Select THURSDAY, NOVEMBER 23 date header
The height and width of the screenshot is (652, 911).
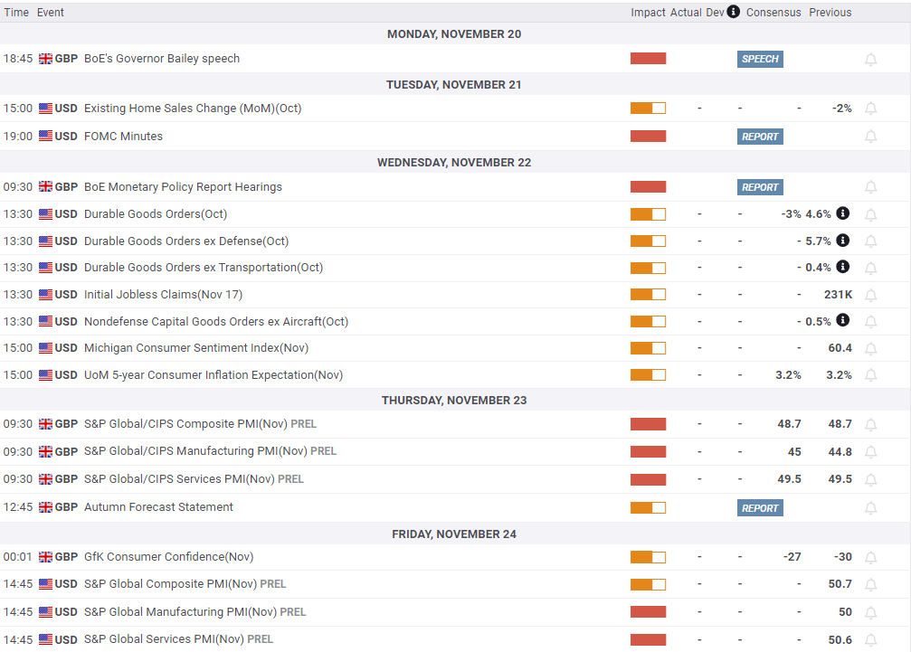(454, 401)
